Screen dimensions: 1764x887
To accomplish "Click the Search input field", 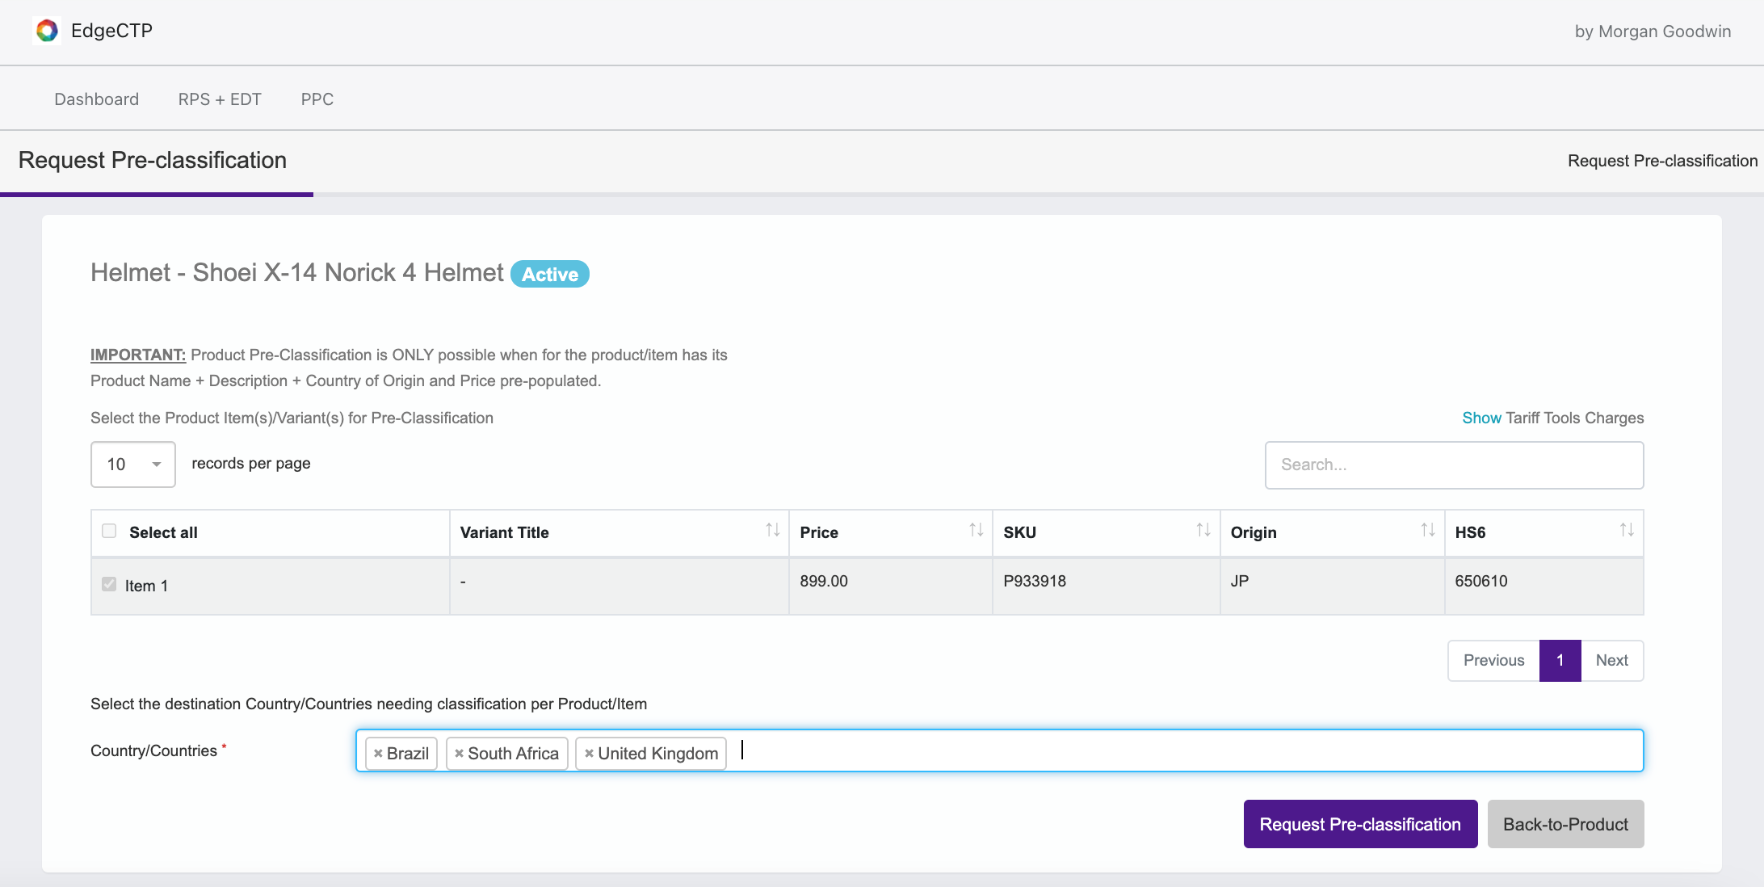I will (1454, 464).
